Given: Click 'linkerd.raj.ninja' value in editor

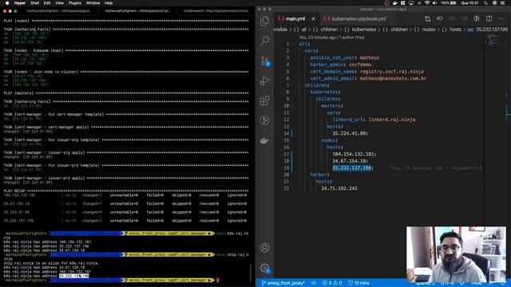Looking at the screenshot, I should coord(392,120).
